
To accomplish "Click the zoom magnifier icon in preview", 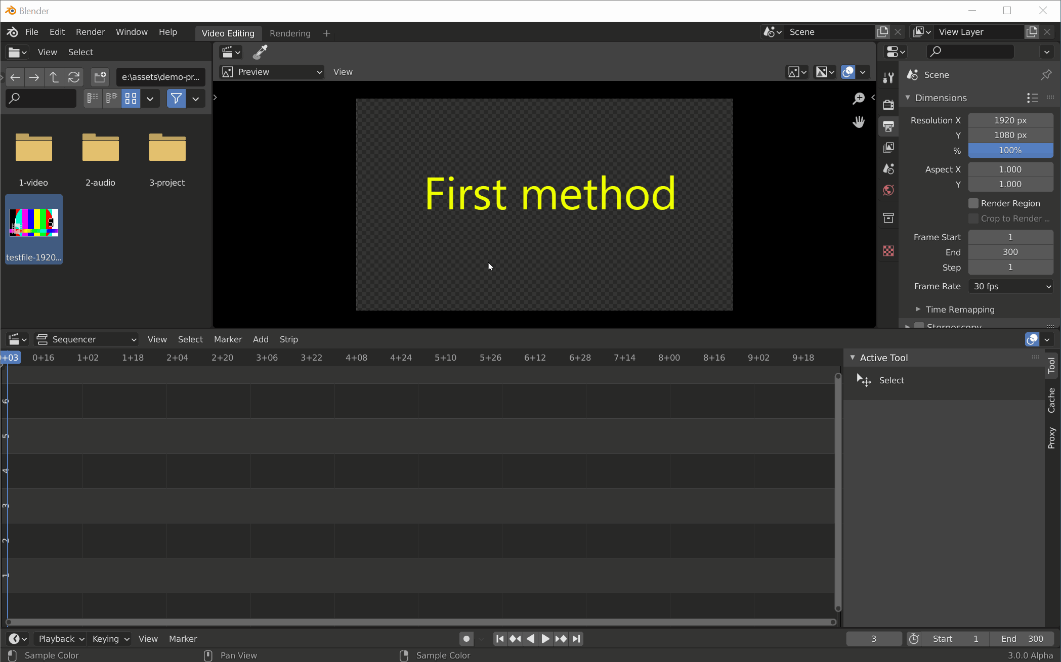I will (859, 99).
